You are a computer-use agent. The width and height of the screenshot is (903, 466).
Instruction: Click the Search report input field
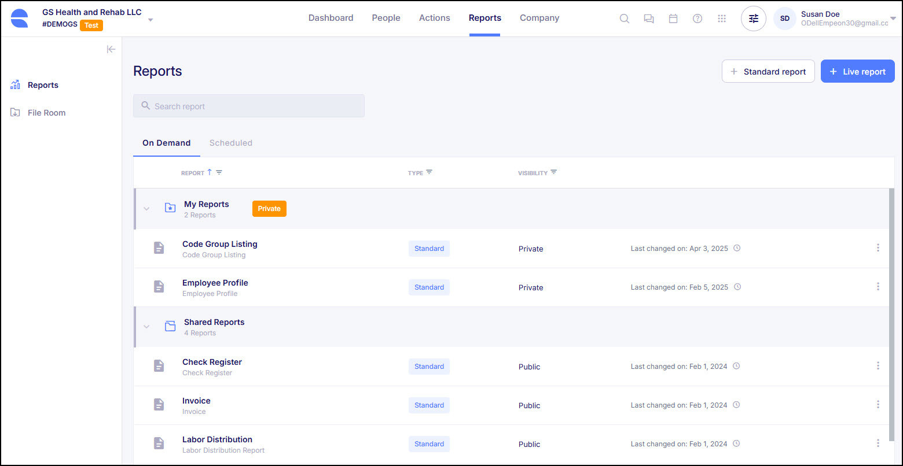pyautogui.click(x=249, y=106)
